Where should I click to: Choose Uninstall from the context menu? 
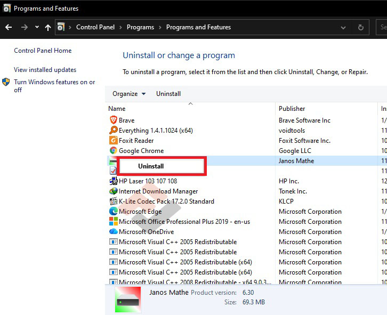tap(151, 166)
